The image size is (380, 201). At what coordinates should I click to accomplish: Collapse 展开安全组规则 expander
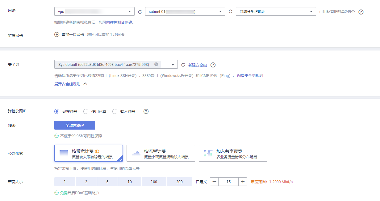71,84
